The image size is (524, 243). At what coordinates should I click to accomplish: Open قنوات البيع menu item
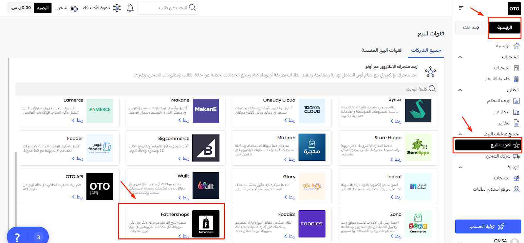[488, 145]
